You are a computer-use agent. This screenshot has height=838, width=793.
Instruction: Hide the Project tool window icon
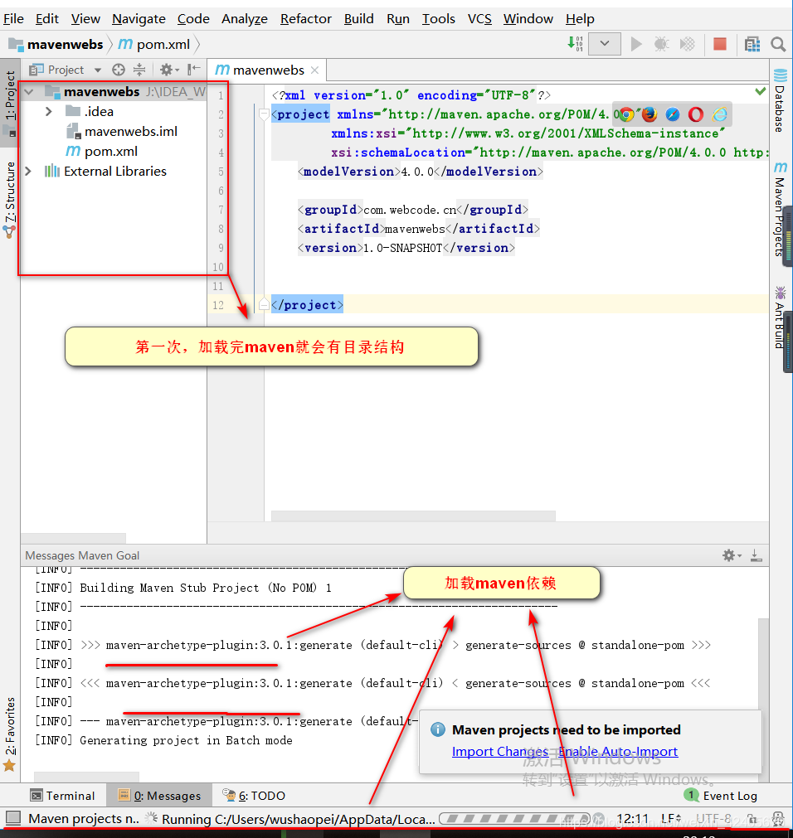193,70
